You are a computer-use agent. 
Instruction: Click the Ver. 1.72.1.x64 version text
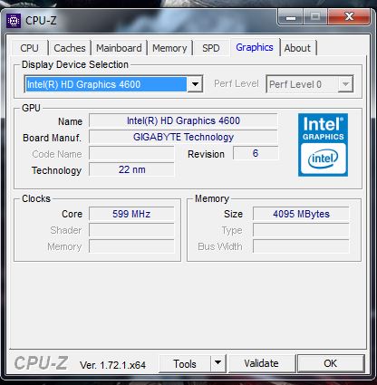pyautogui.click(x=112, y=365)
